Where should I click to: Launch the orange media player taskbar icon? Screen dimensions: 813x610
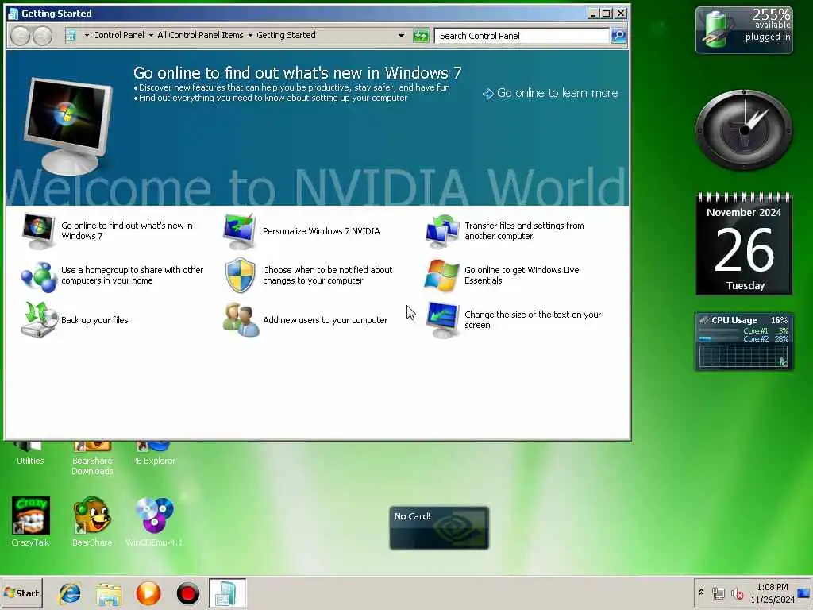(148, 593)
